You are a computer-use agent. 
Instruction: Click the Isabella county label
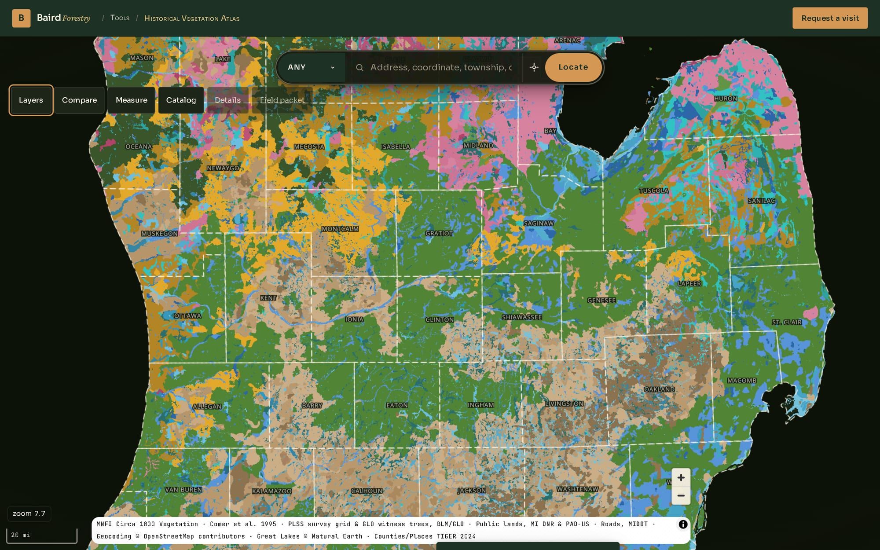[395, 147]
